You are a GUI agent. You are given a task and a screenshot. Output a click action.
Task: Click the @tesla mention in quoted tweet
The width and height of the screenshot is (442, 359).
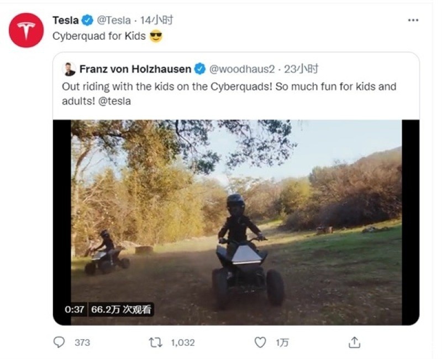coord(114,101)
